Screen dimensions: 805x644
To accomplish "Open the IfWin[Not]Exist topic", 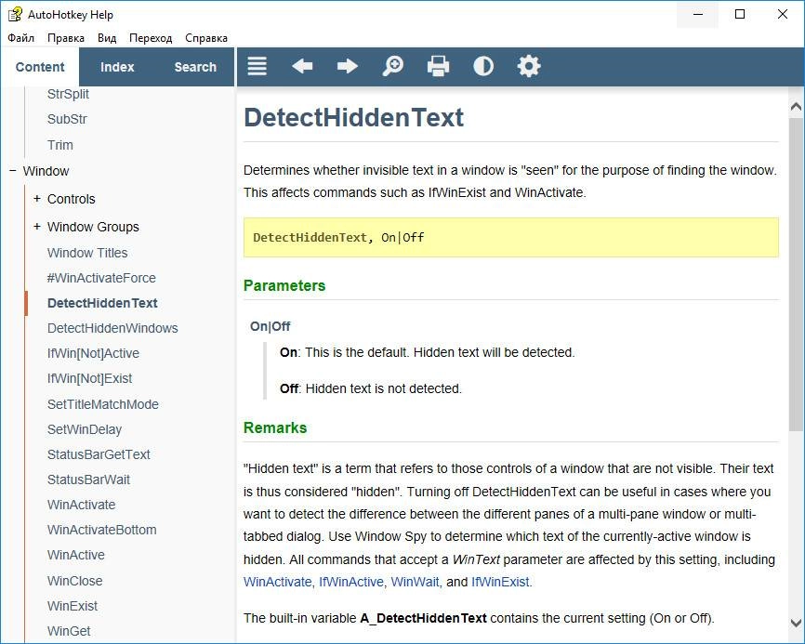I will [x=89, y=378].
